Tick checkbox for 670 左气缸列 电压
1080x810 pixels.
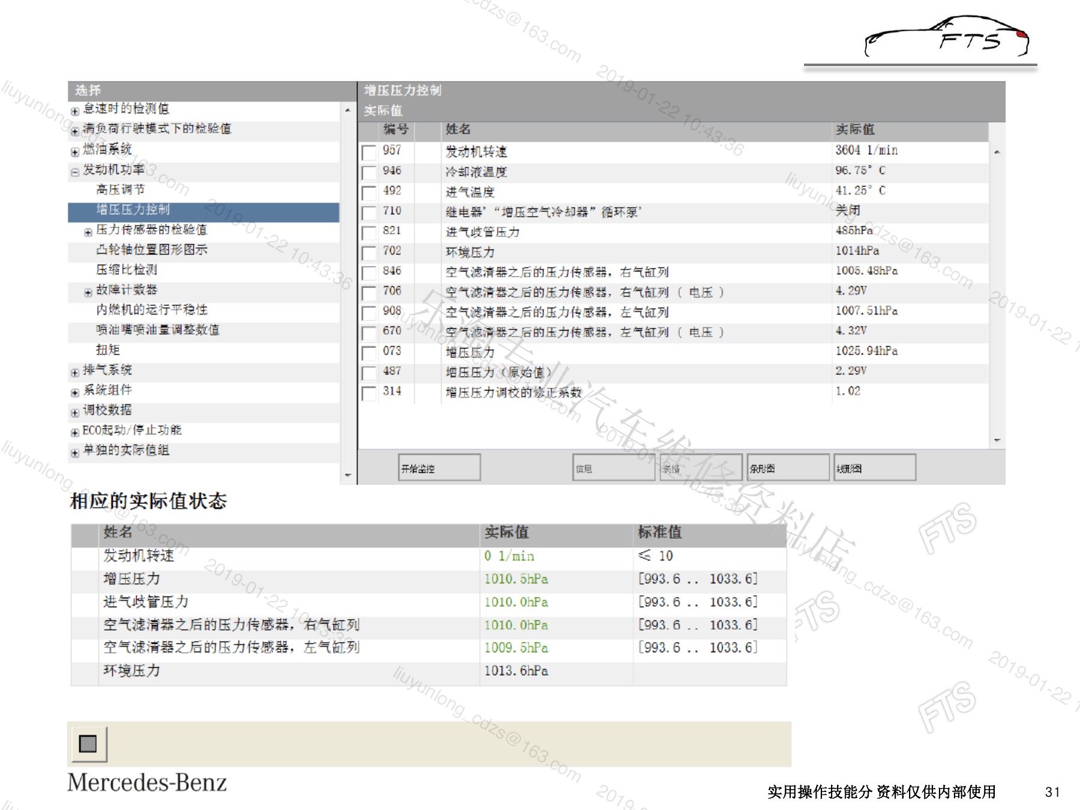pos(369,333)
